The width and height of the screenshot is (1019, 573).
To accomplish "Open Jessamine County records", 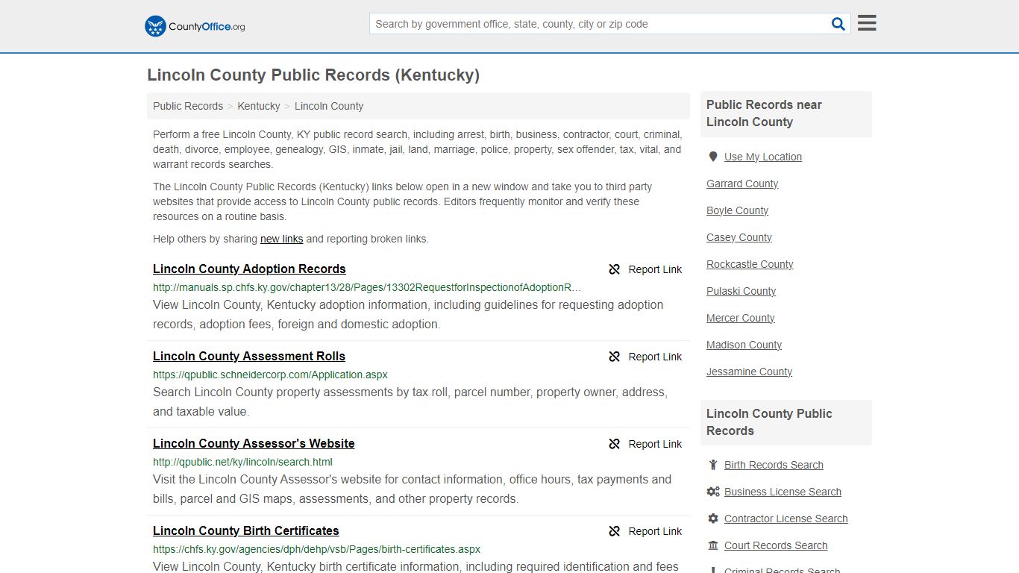I will point(749,372).
